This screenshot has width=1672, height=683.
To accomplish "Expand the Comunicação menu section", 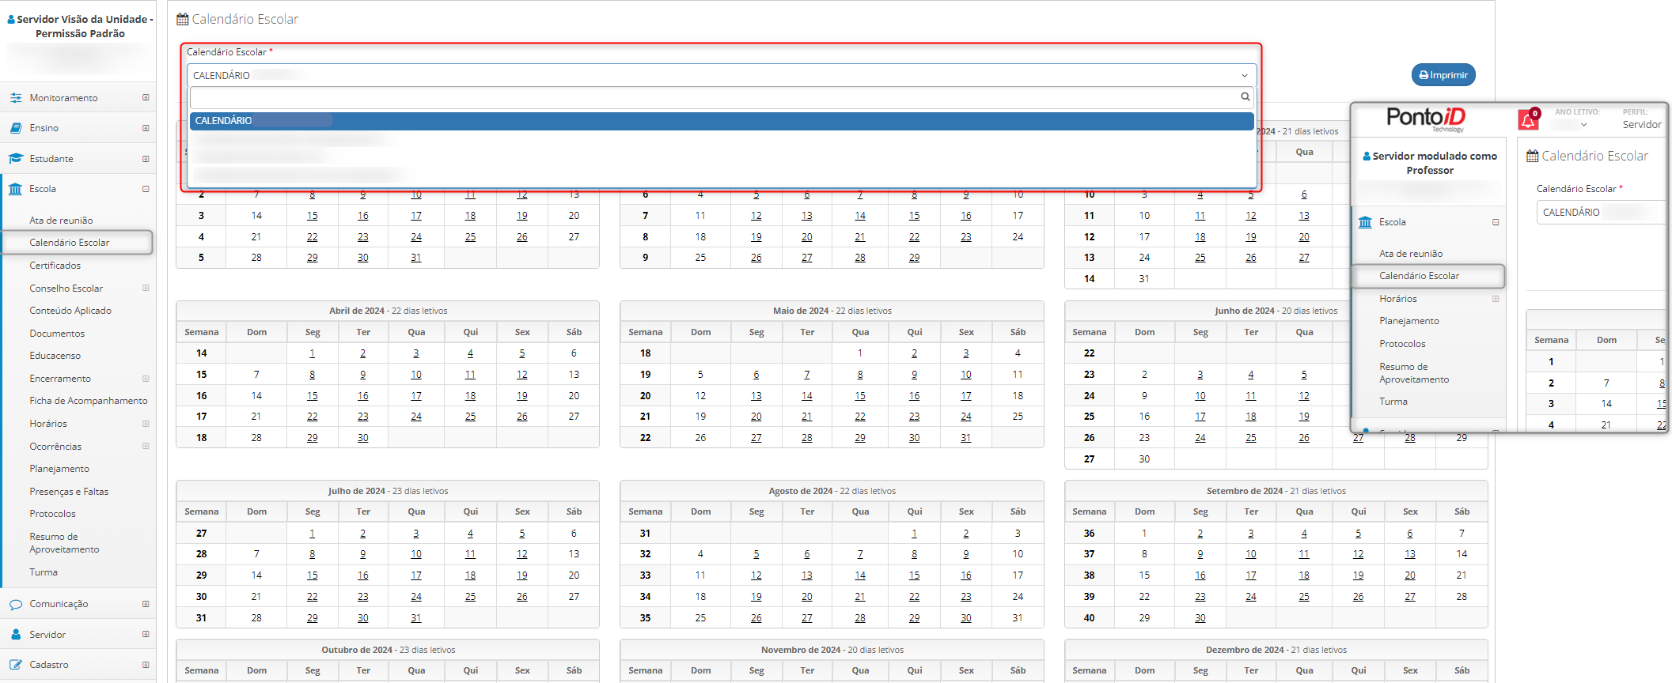I will click(146, 604).
